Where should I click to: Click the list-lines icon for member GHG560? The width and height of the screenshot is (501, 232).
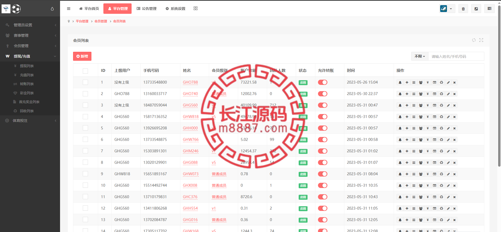point(414,105)
